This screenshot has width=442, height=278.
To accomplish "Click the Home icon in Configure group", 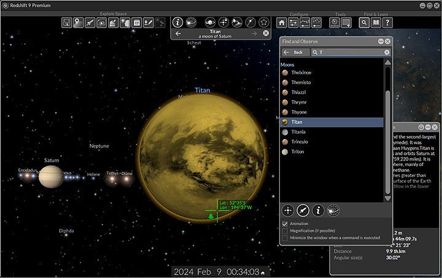I will click(281, 23).
